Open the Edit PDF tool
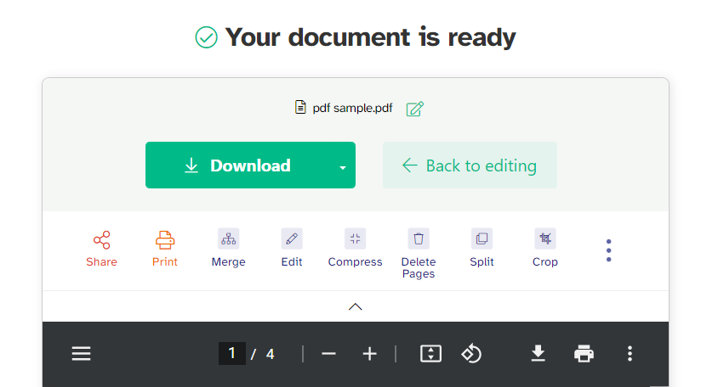701x387 pixels. 292,239
